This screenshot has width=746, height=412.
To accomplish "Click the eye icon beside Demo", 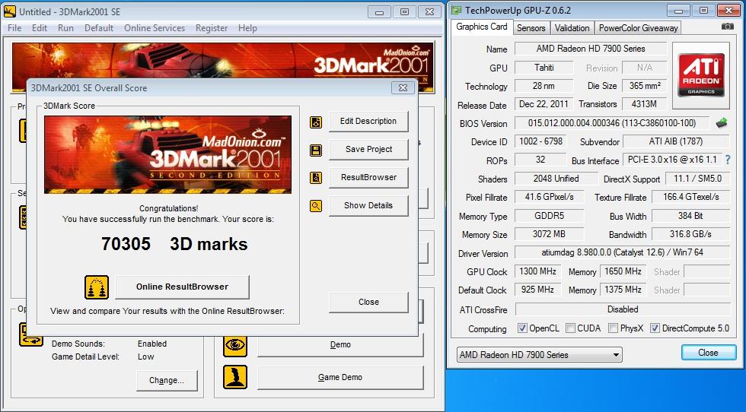I will point(235,345).
